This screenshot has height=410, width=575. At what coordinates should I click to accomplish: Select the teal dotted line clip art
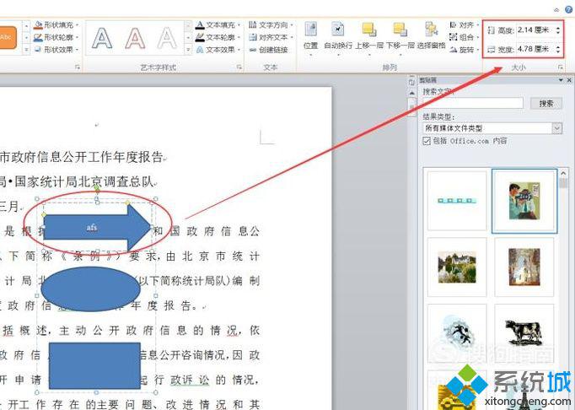(457, 201)
